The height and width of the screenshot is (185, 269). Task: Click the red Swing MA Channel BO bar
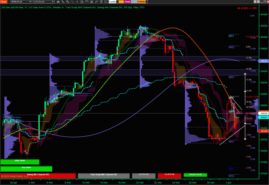click(38, 176)
